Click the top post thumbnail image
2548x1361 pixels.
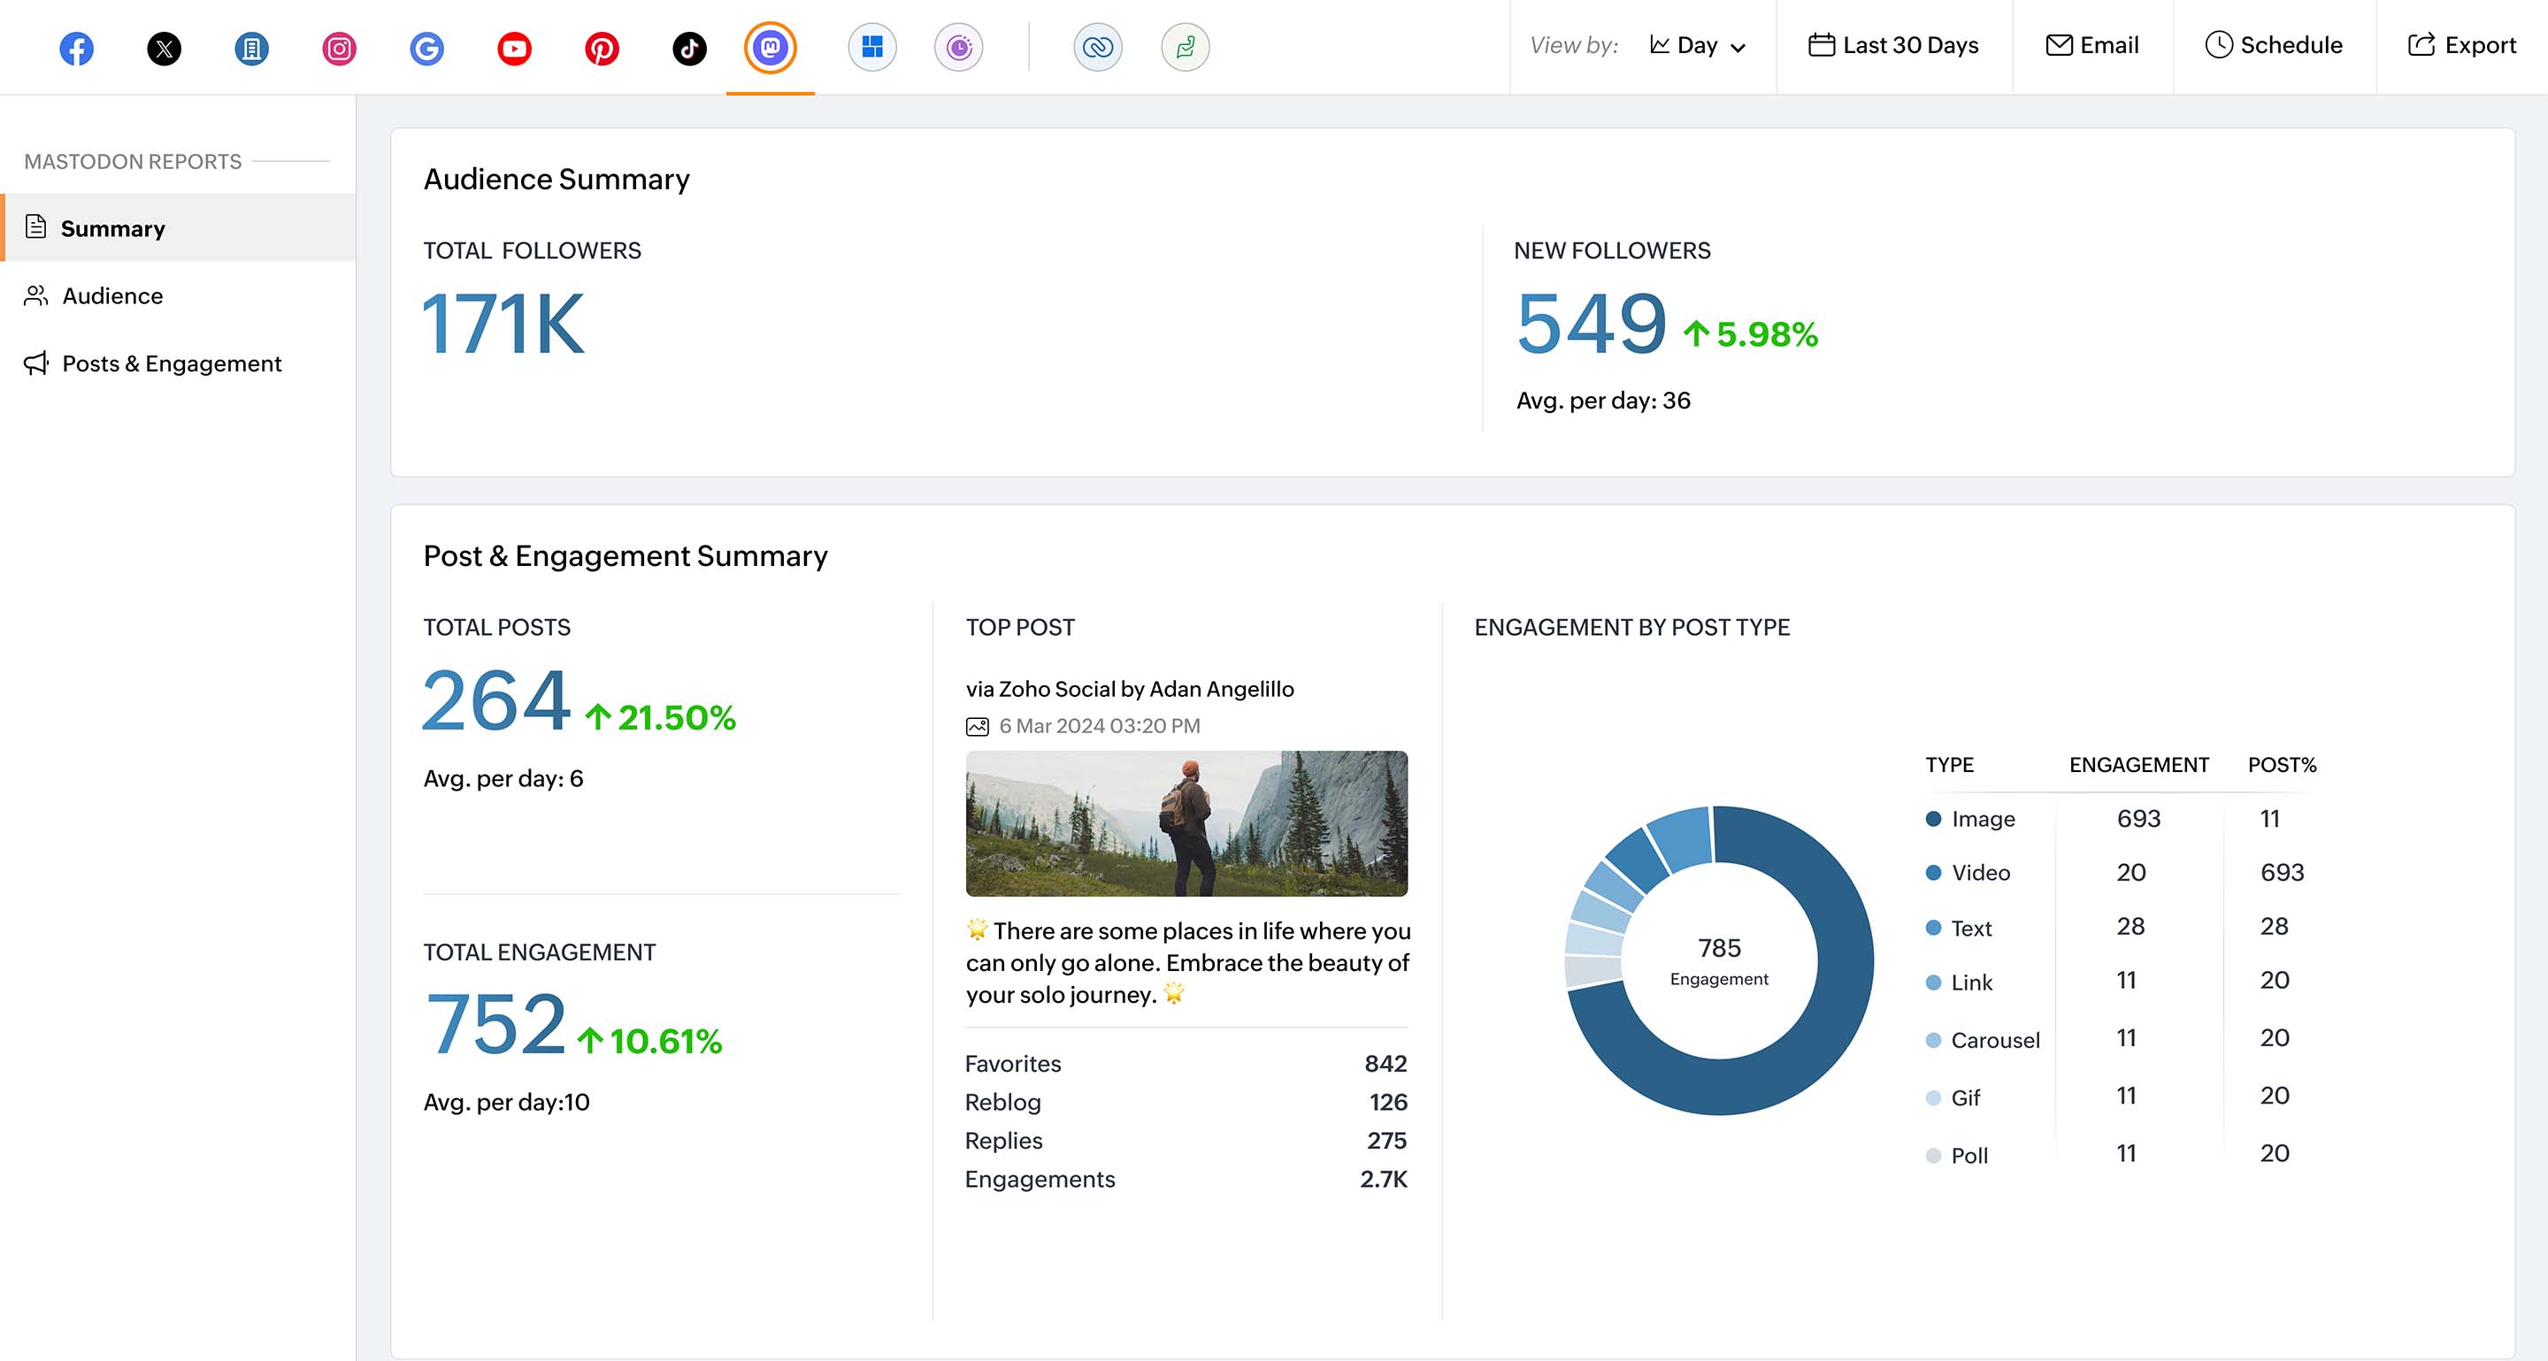tap(1185, 823)
